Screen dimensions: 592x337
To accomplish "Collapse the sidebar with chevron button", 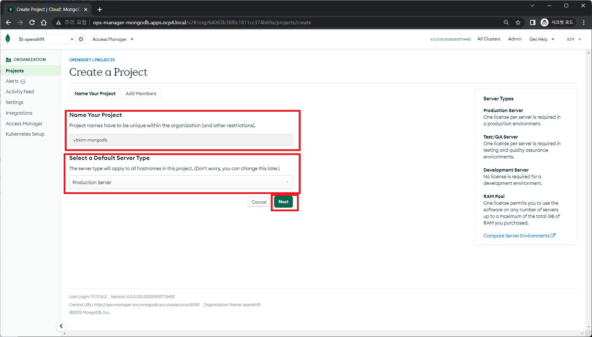I will tap(61, 326).
